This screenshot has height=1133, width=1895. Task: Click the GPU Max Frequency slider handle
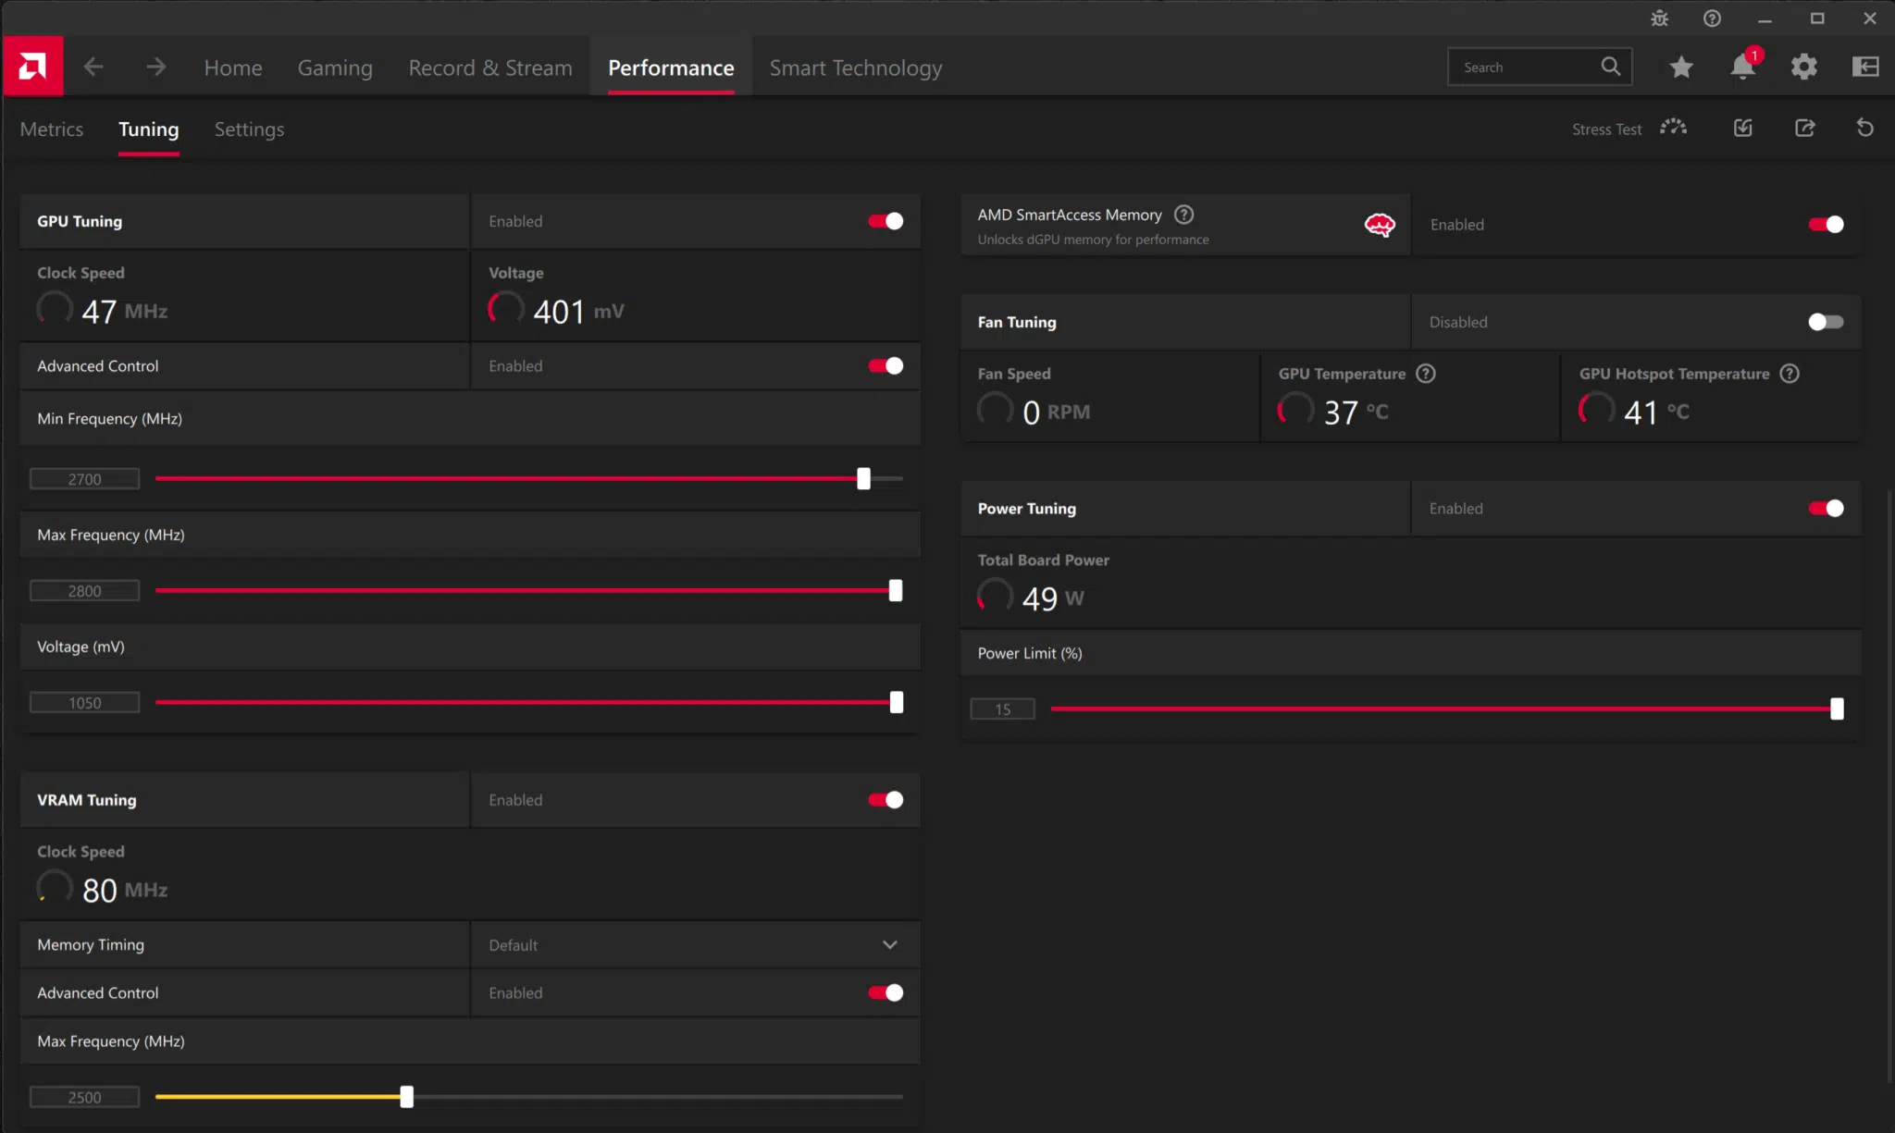pos(896,591)
